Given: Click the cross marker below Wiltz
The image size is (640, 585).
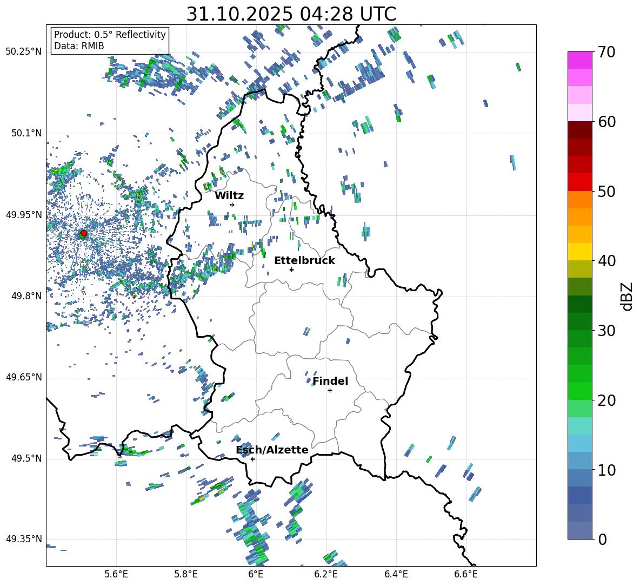Looking at the screenshot, I should [x=232, y=205].
